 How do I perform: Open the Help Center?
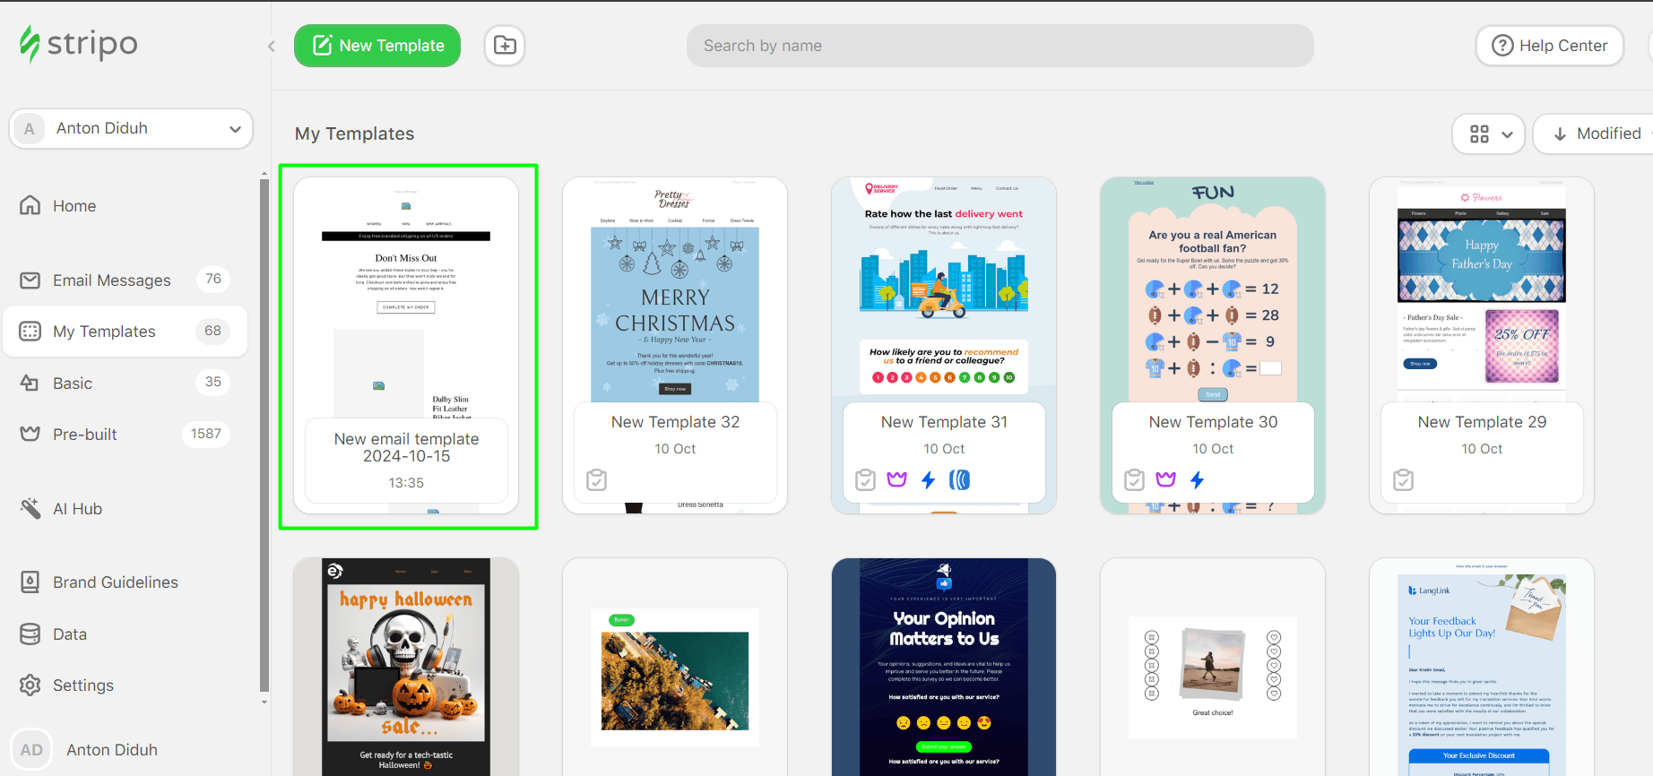pos(1549,46)
